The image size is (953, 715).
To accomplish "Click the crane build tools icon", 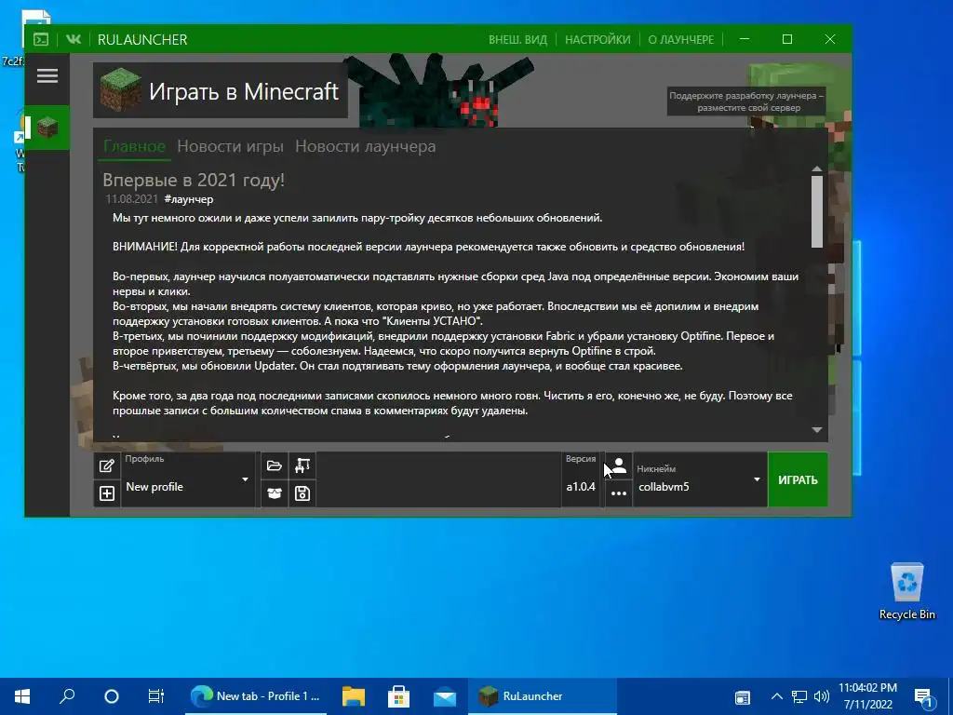I will [x=302, y=465].
